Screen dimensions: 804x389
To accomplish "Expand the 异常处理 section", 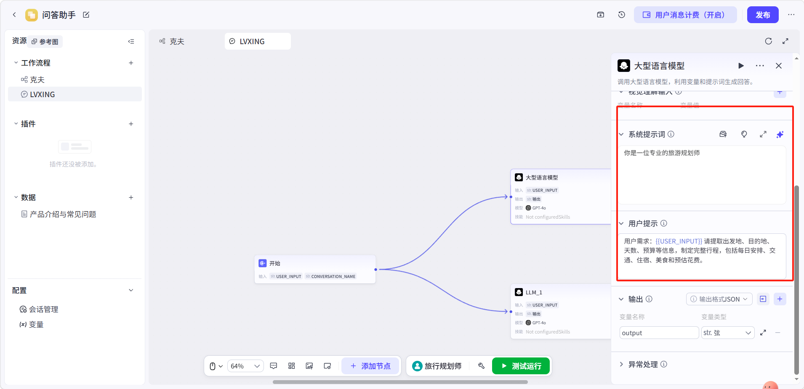I will [x=621, y=364].
